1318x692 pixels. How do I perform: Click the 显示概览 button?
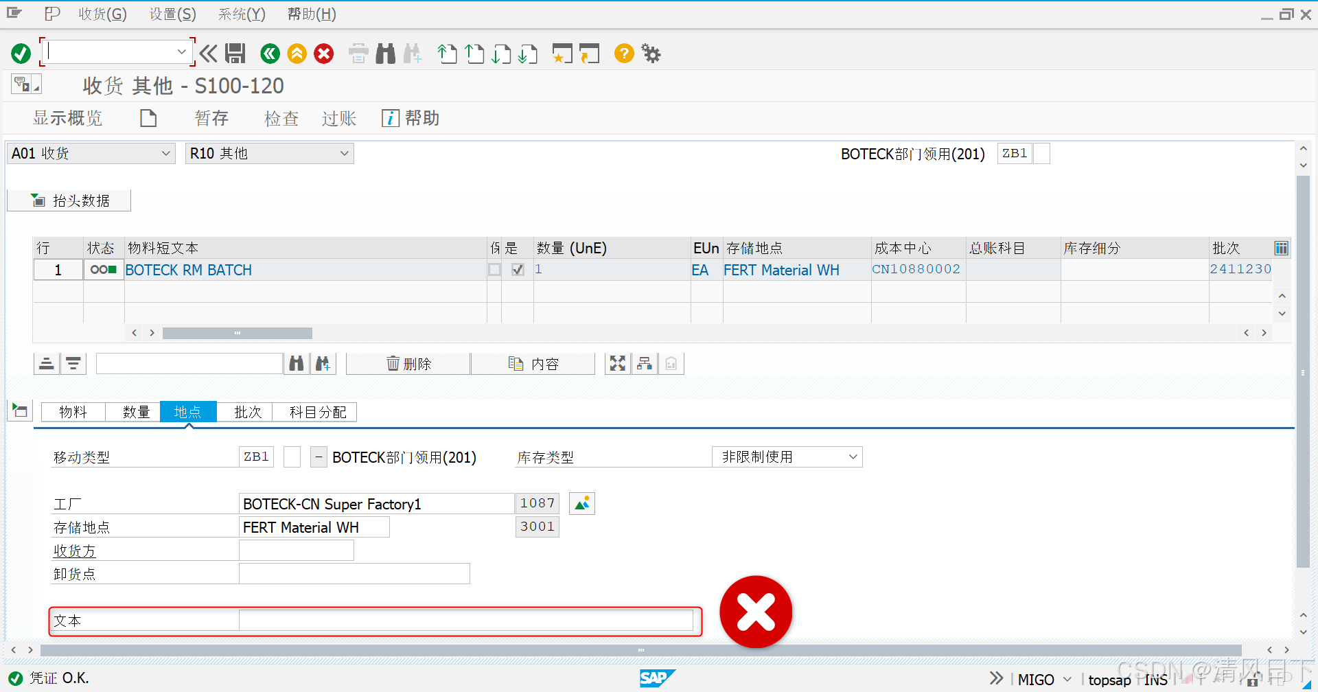click(x=67, y=118)
